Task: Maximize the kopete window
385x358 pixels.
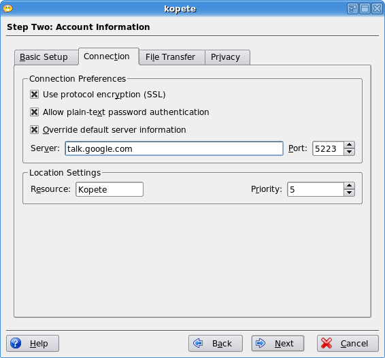Action: click(365, 9)
